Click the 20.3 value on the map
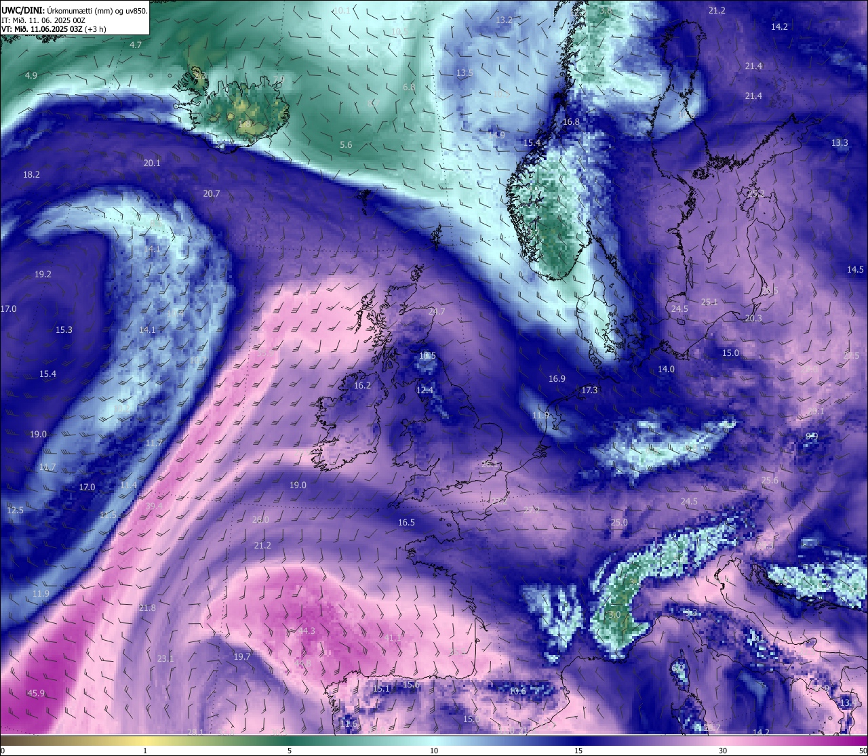This screenshot has height=756, width=868. [x=753, y=318]
